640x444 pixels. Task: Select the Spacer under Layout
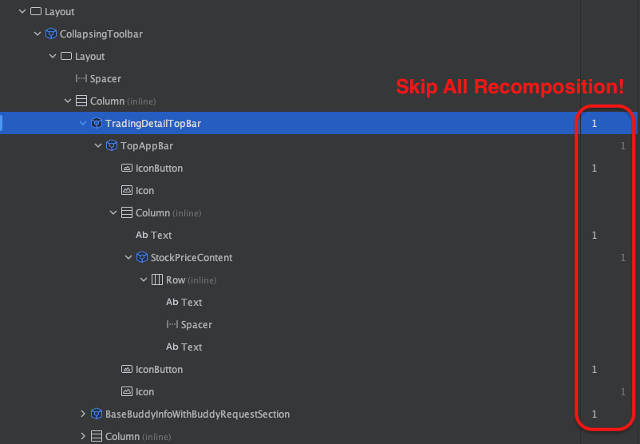coord(98,78)
